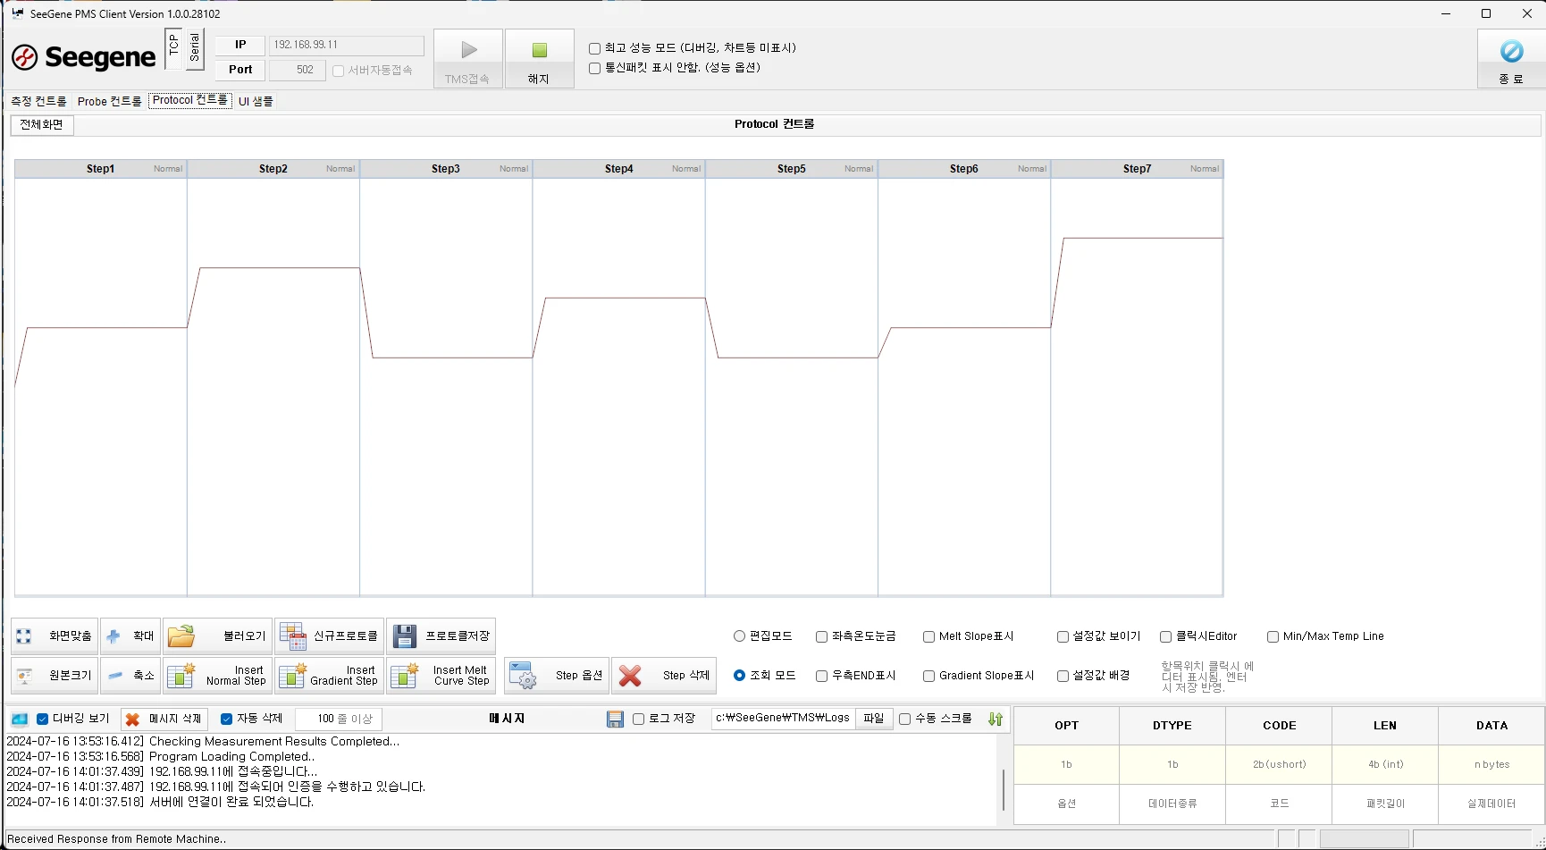Click the log save floppy-disk icon
The image size is (1546, 850).
[x=615, y=720]
